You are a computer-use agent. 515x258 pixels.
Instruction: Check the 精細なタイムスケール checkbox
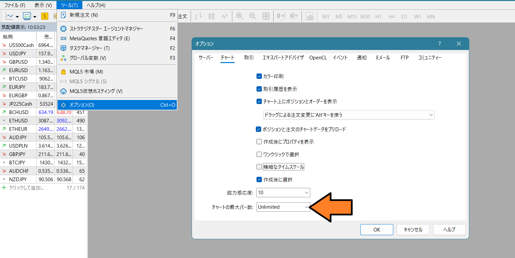(x=259, y=167)
